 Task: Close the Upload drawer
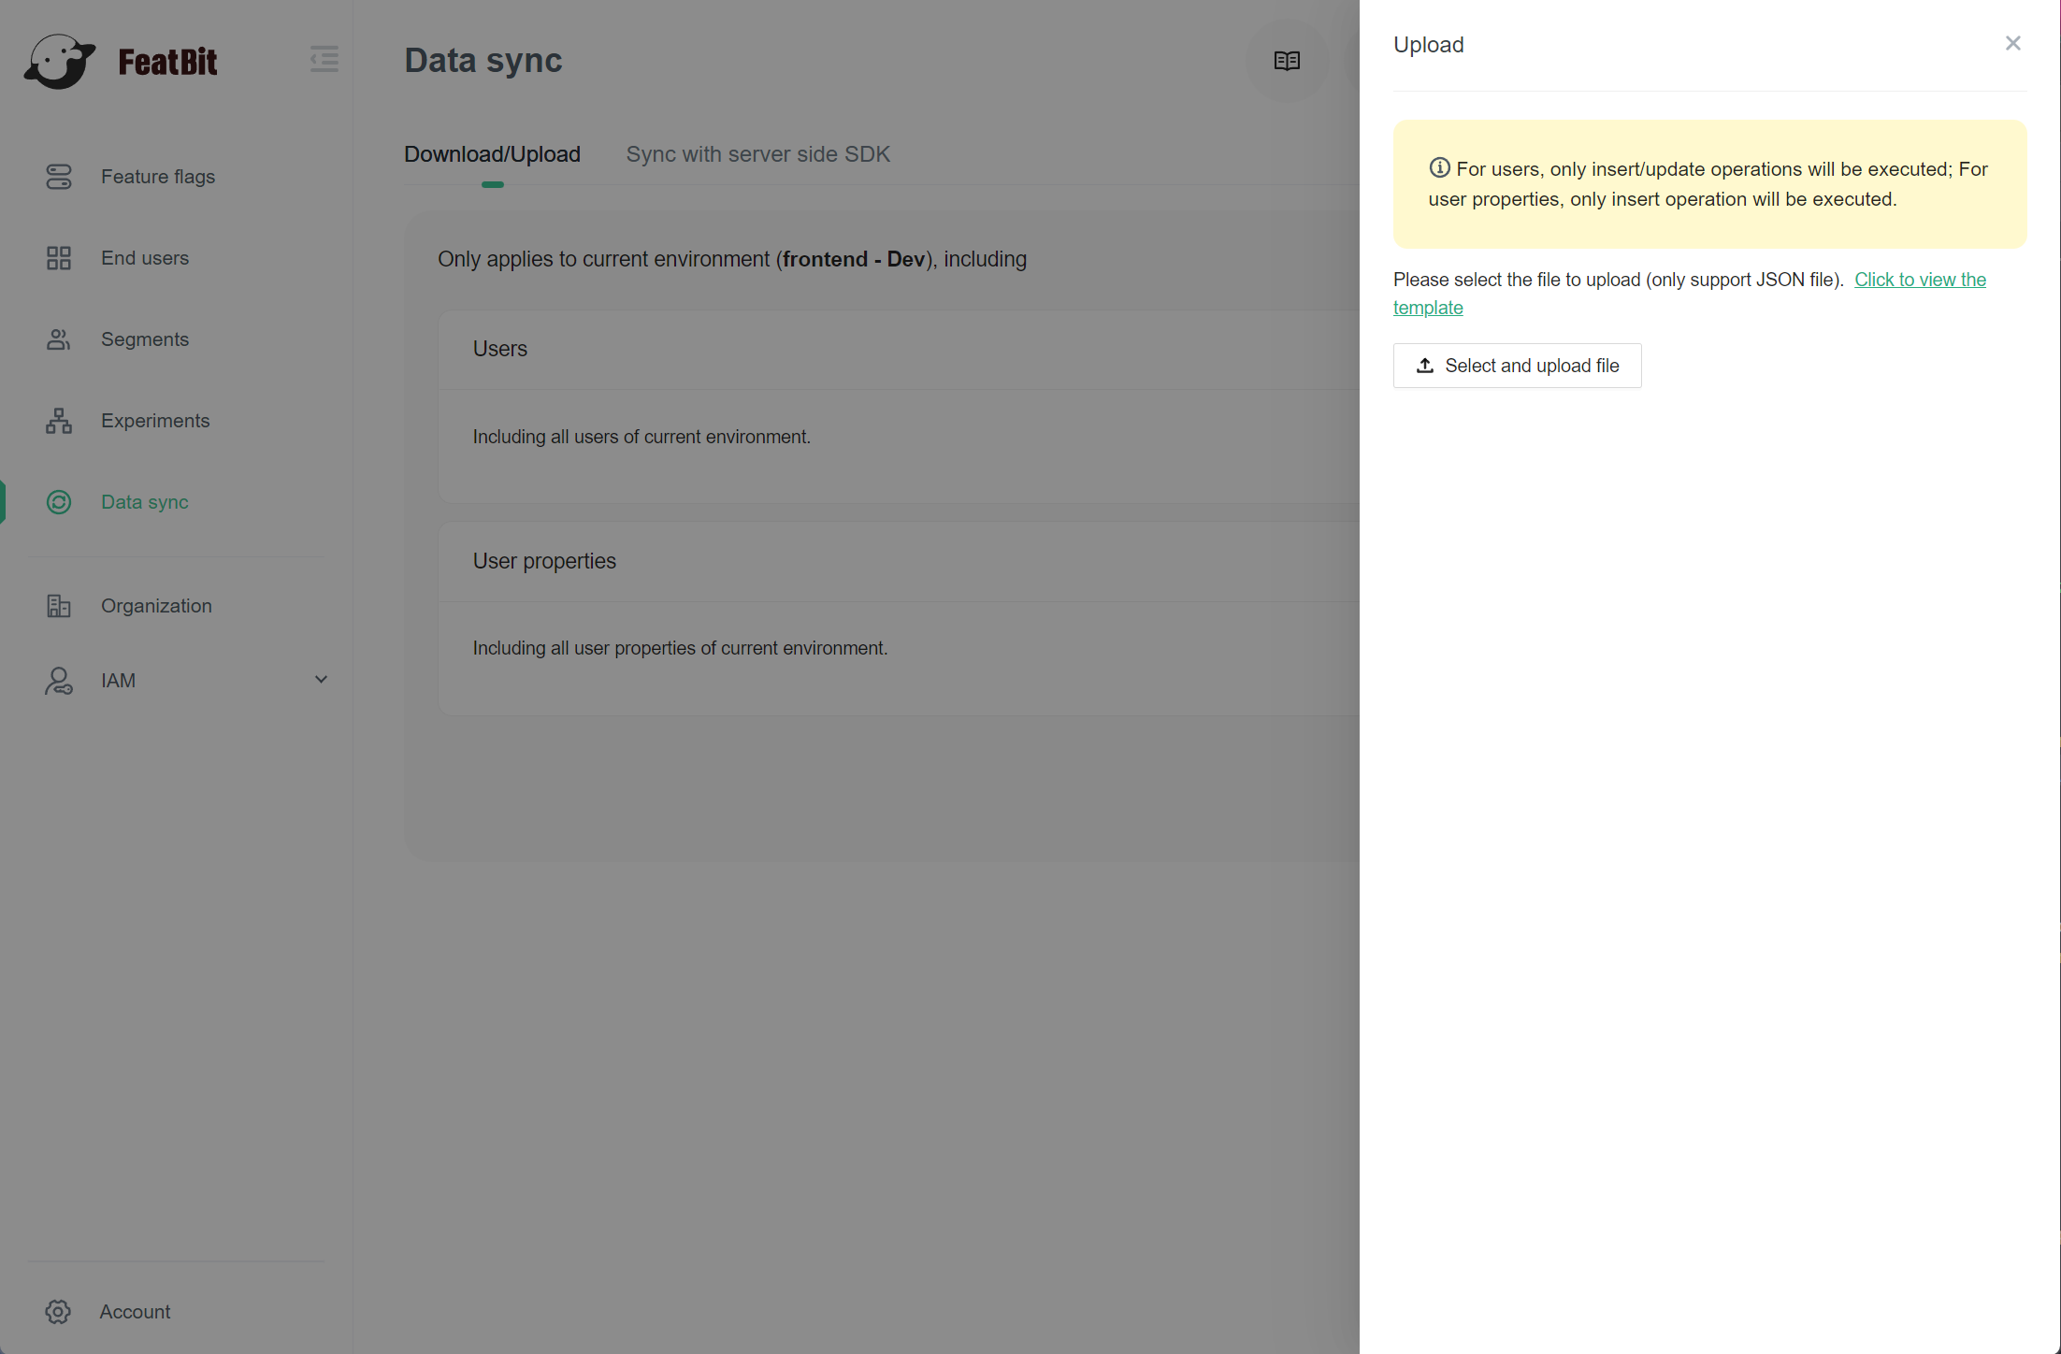2012,44
